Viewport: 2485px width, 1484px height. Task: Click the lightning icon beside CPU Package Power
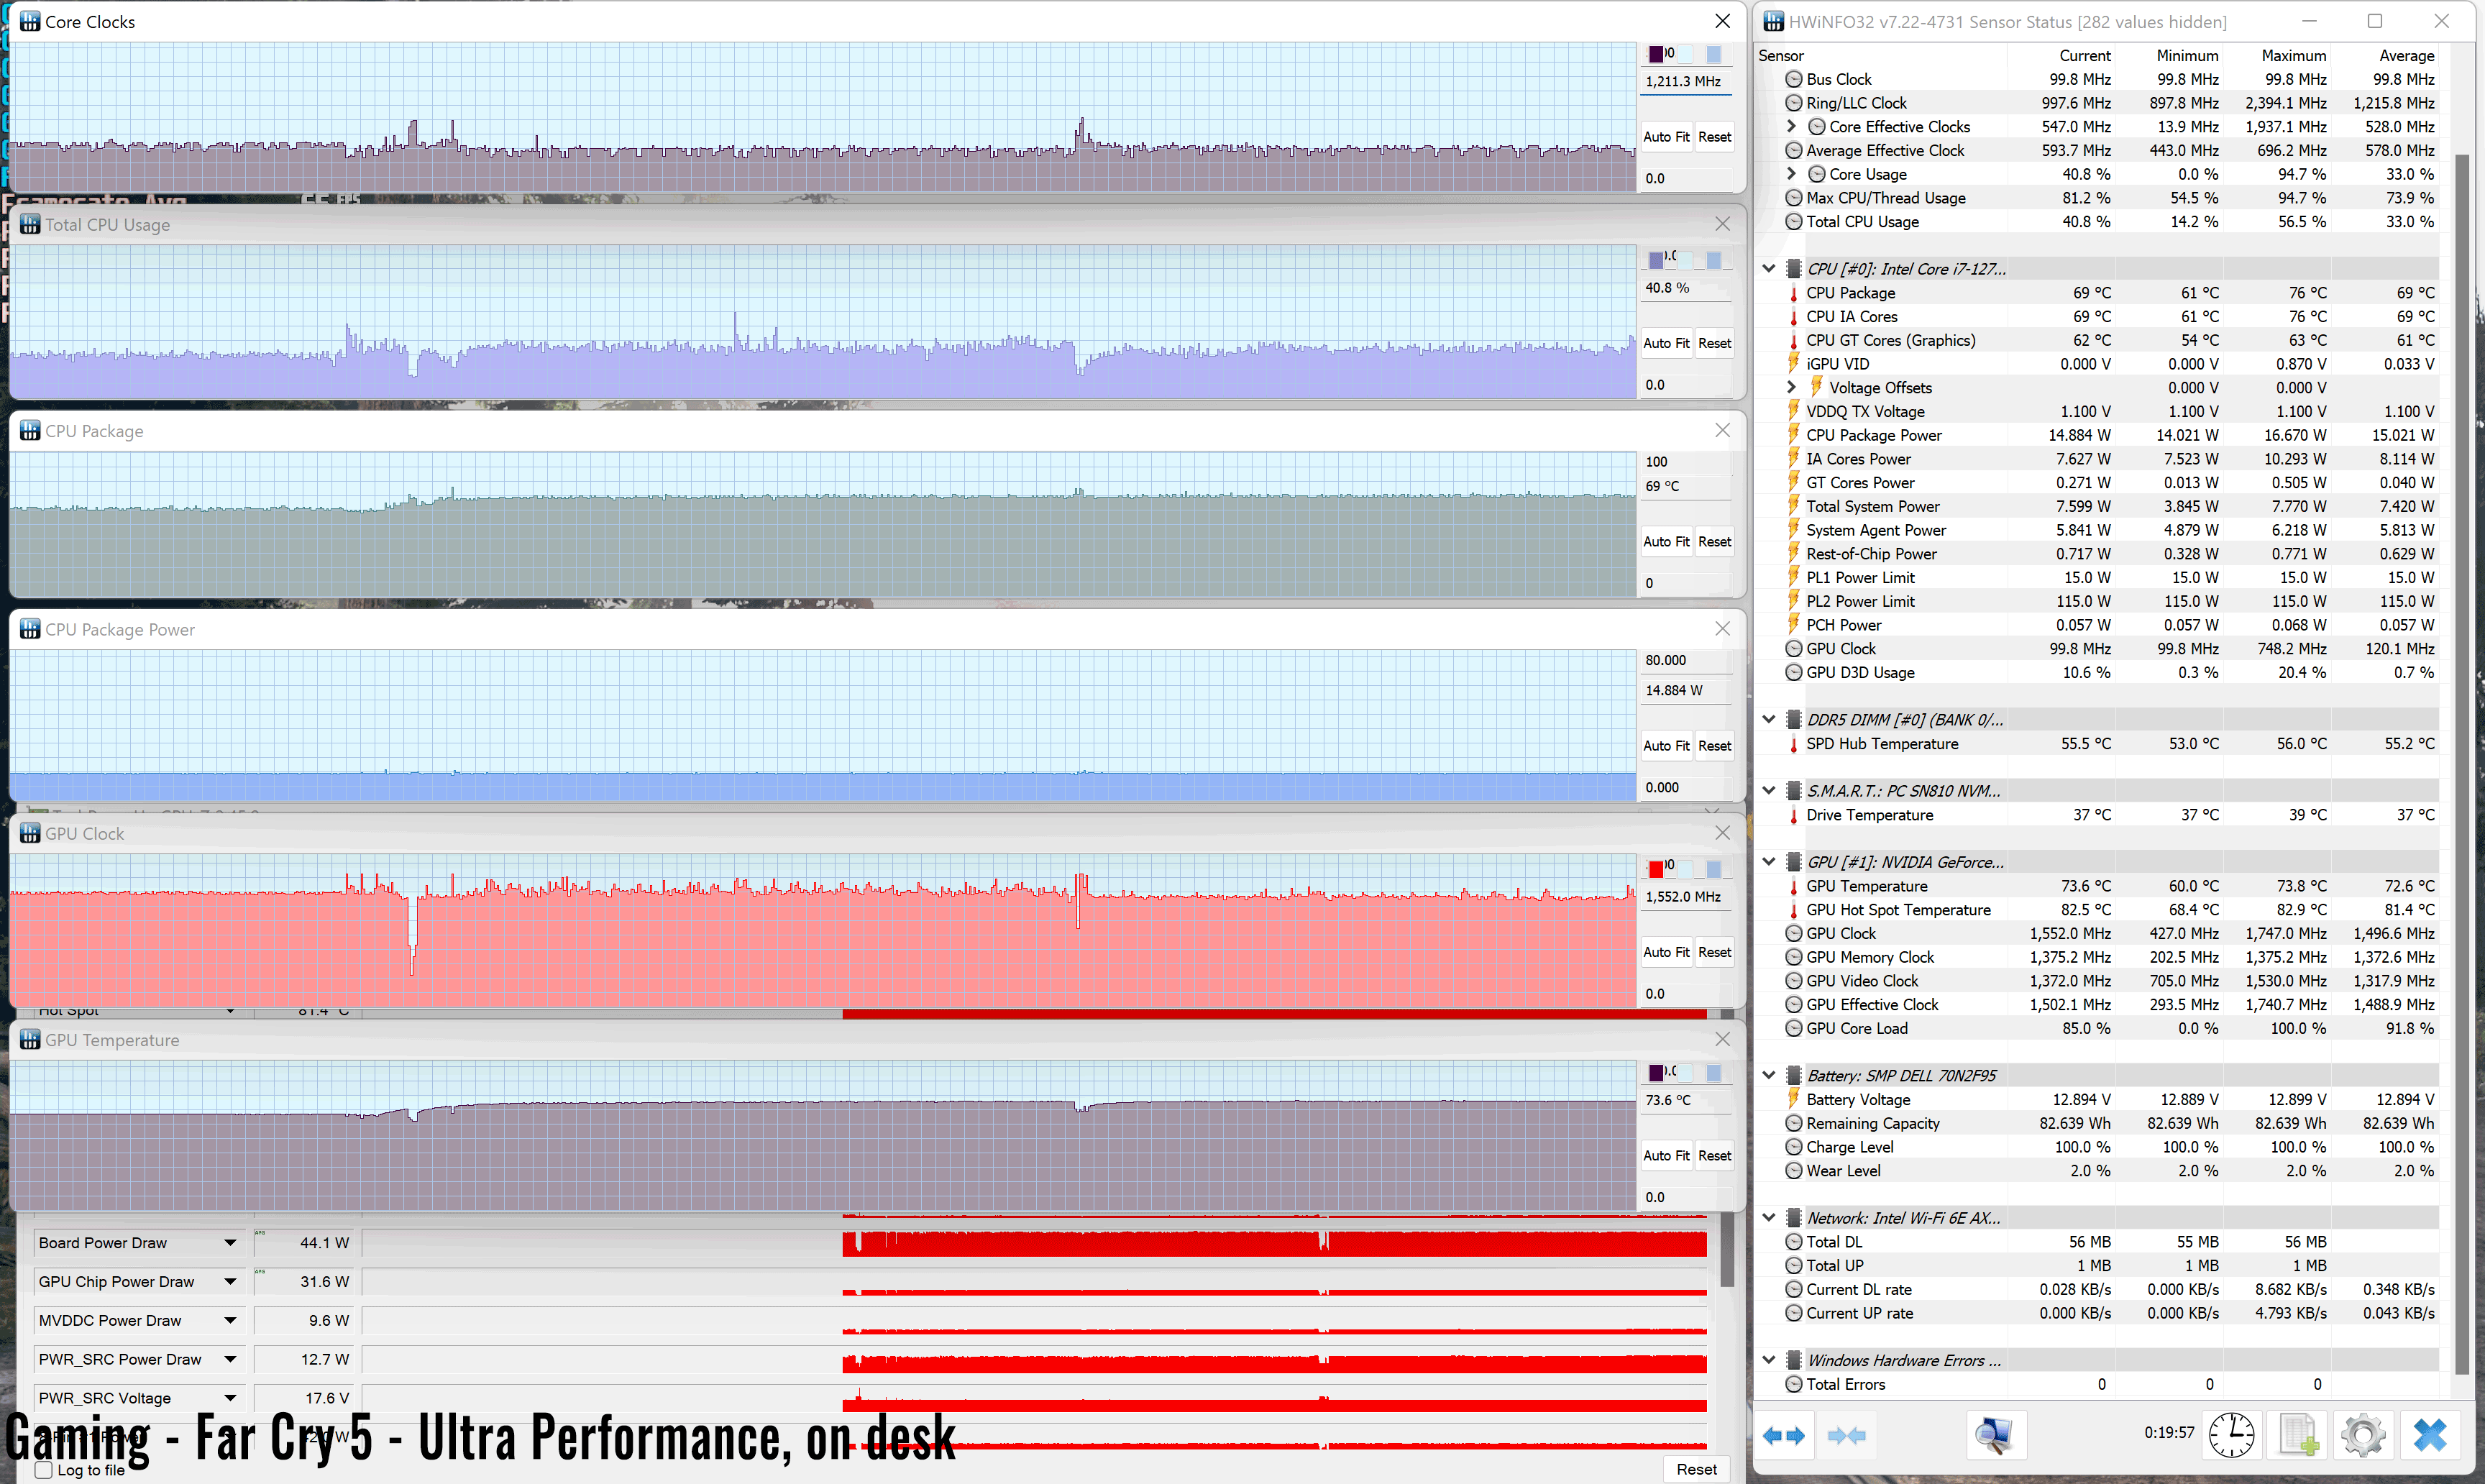coord(1794,435)
